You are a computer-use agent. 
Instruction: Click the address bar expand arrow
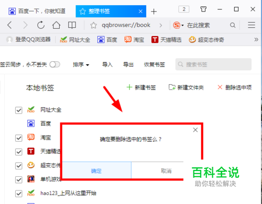pyautogui.click(x=161, y=26)
